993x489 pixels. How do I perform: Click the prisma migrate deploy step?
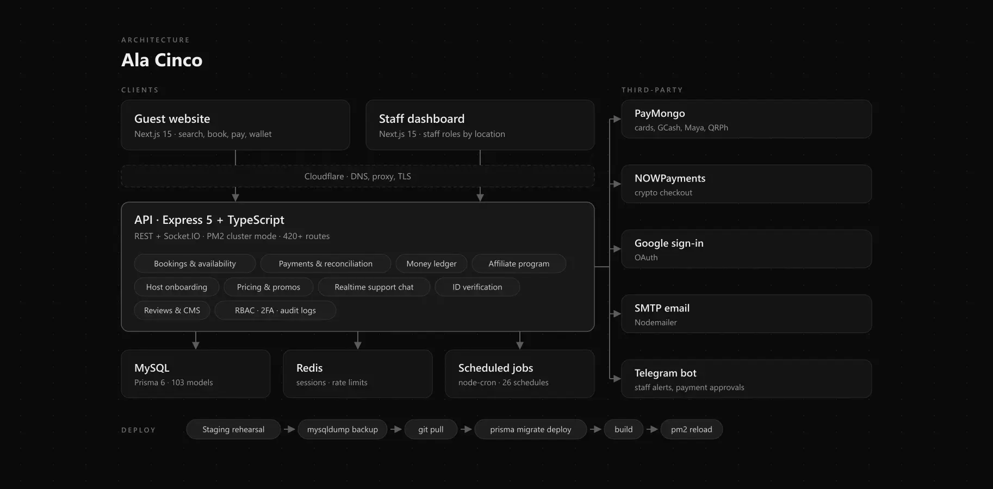(531, 429)
